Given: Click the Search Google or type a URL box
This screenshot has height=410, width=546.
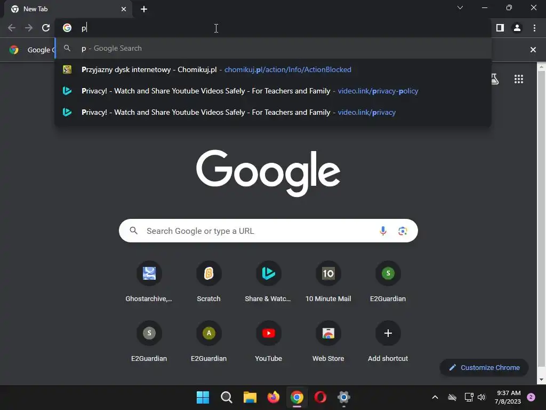Looking at the screenshot, I should (268, 231).
